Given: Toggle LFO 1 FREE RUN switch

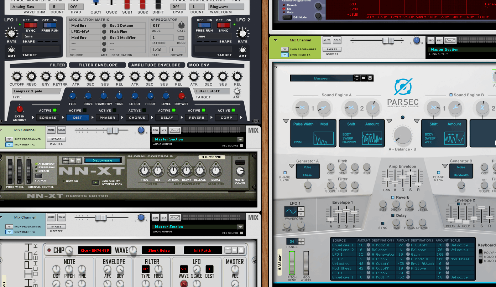Looking at the screenshot, I should click(x=50, y=25).
